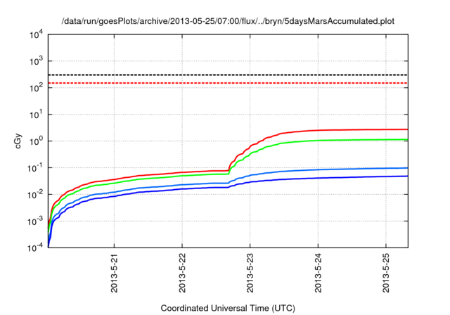Click the 10^3 y-axis tick label

pyautogui.click(x=37, y=61)
